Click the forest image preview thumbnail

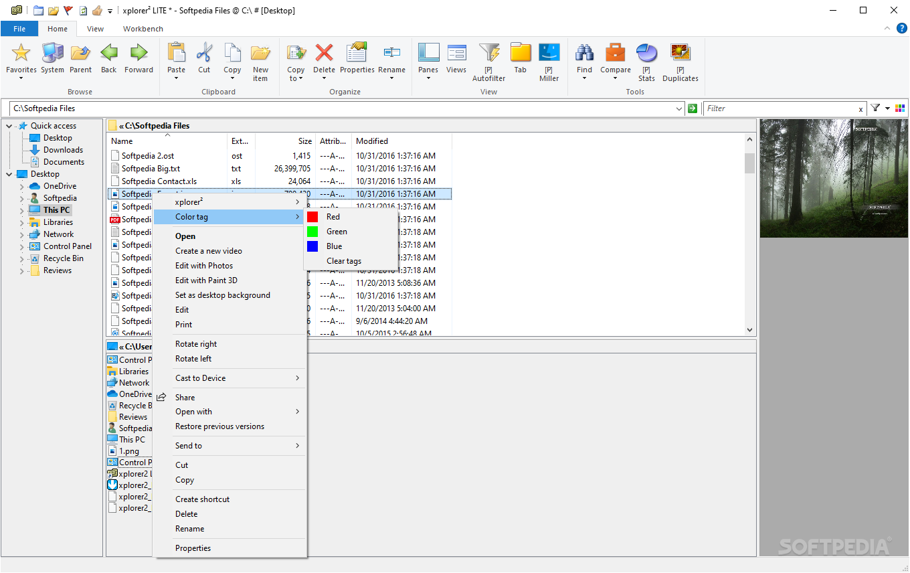coord(834,178)
